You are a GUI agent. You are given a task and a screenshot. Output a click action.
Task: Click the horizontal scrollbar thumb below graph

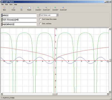pos(55,94)
